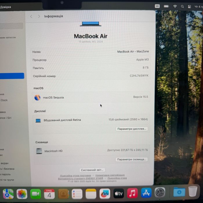Open Ліцензійна угода link on second row

point(117,178)
